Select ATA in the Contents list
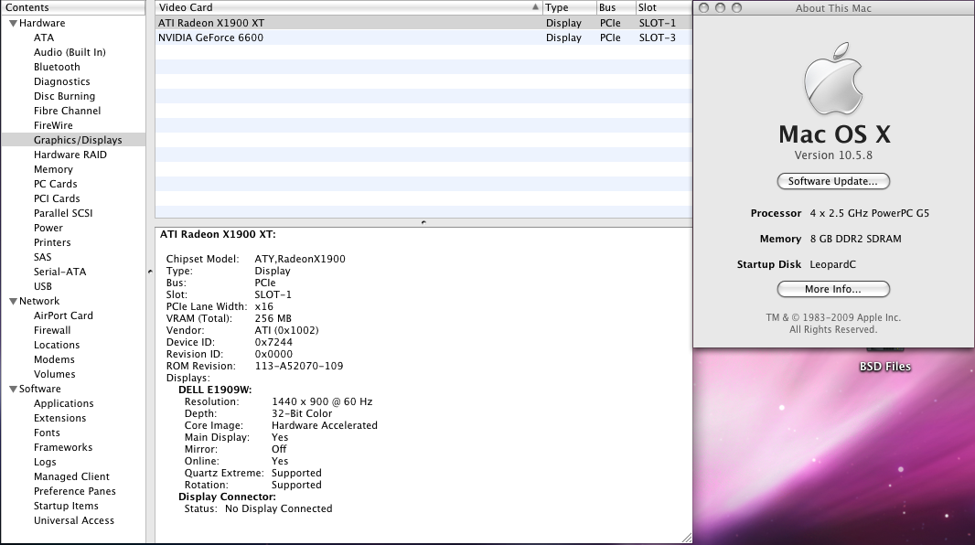 (x=44, y=37)
